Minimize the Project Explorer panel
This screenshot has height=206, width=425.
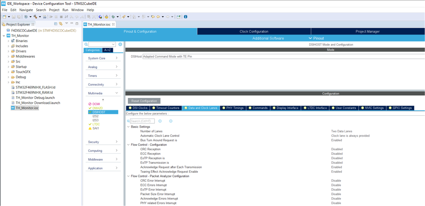coord(72,23)
